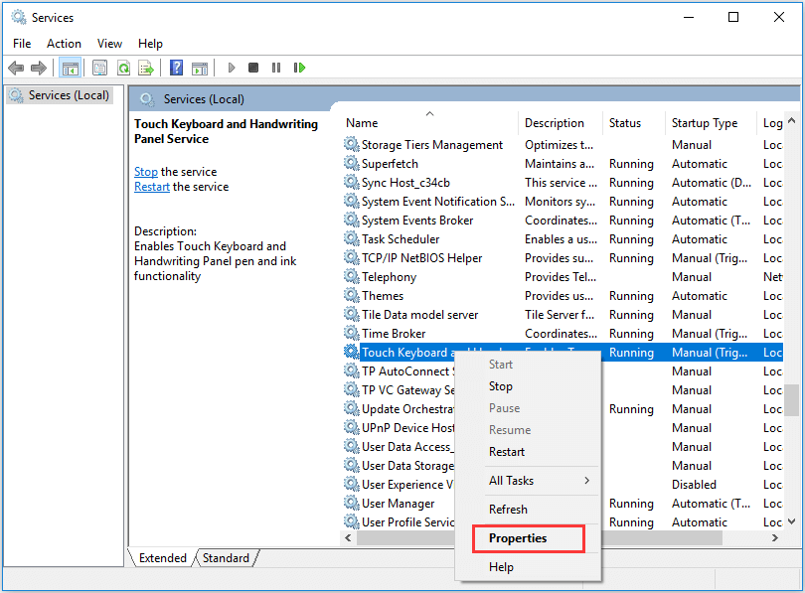Image resolution: width=805 pixels, height=593 pixels.
Task: Click gear icon beside TCP/IP NetBIOS Helper
Action: point(351,258)
